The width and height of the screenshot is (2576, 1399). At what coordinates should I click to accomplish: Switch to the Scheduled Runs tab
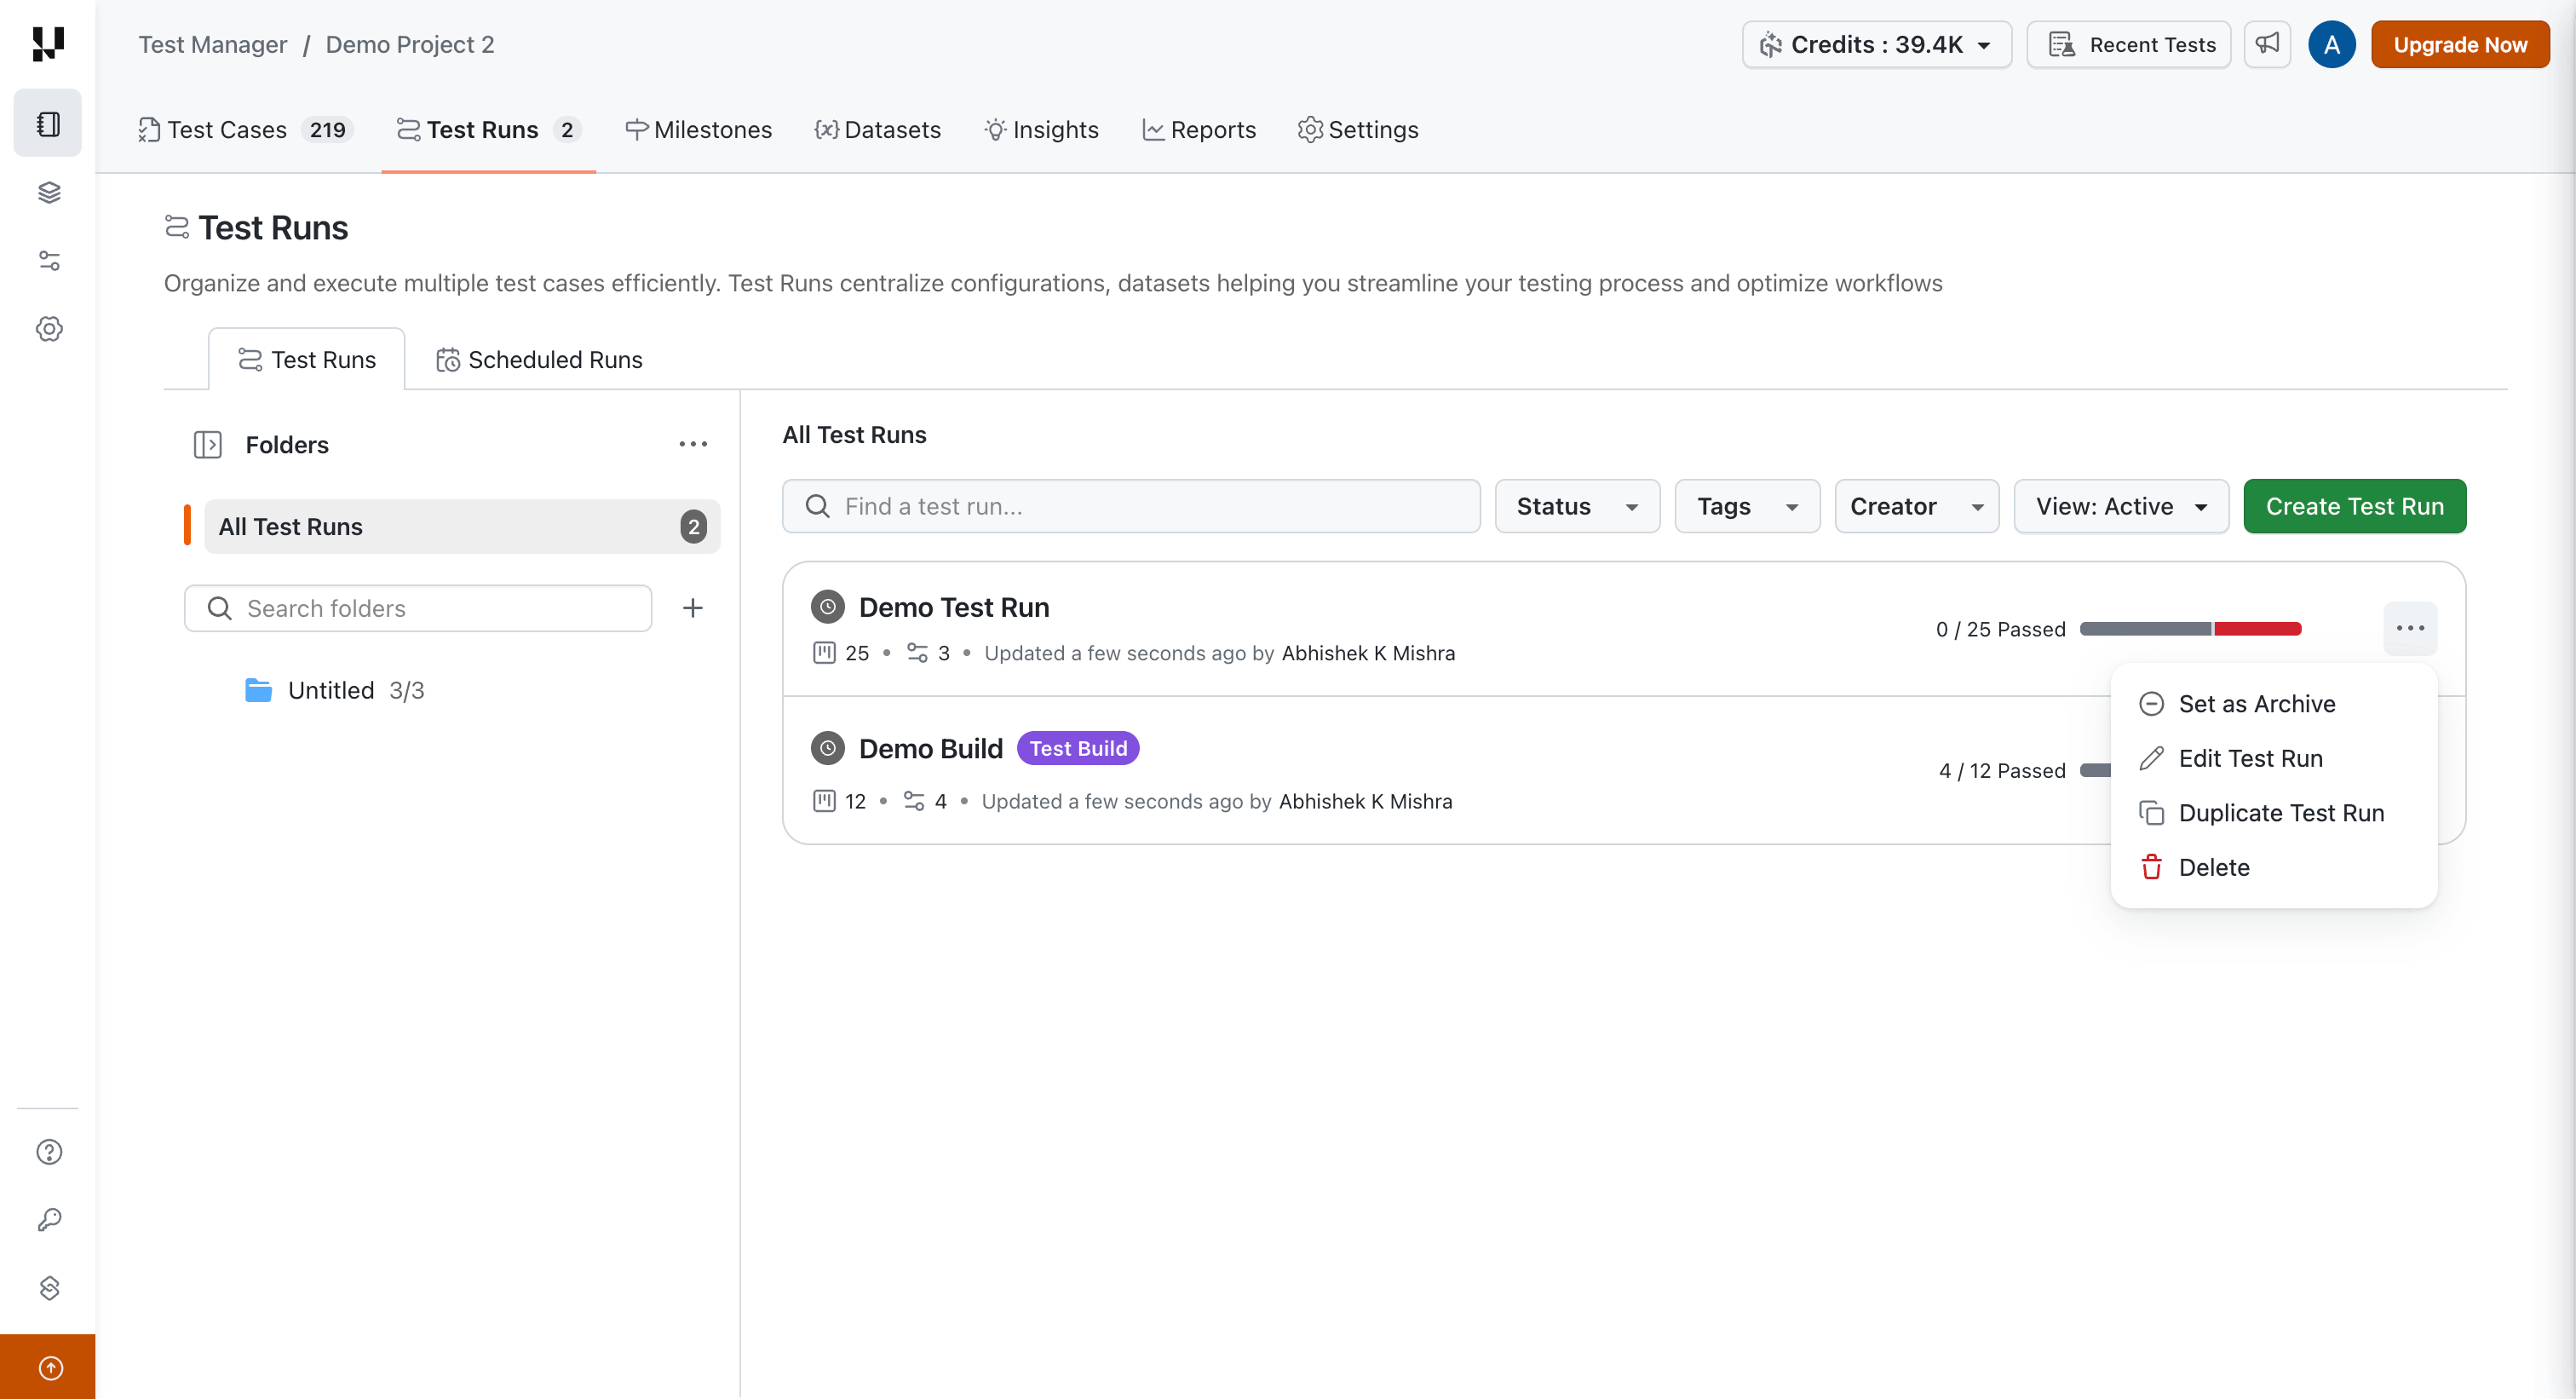(x=539, y=359)
